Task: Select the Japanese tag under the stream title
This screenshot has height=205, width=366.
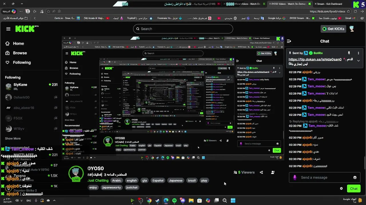Action: (x=176, y=181)
